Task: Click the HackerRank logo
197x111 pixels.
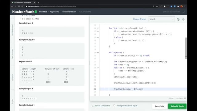Action: [25, 12]
